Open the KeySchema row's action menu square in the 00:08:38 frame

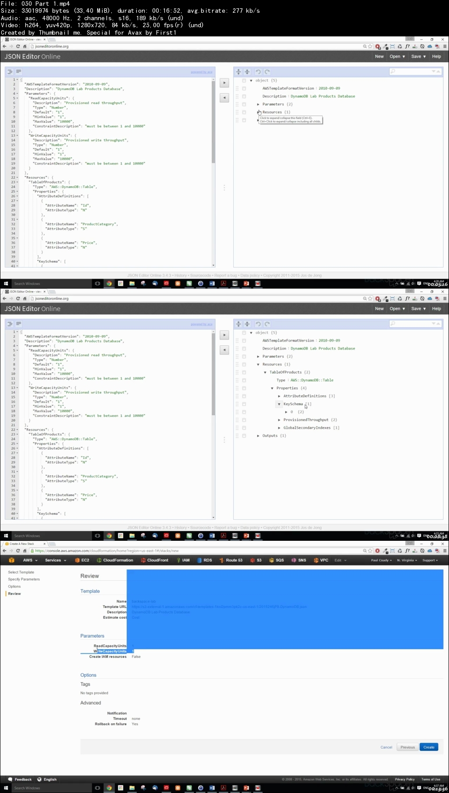[x=244, y=404]
